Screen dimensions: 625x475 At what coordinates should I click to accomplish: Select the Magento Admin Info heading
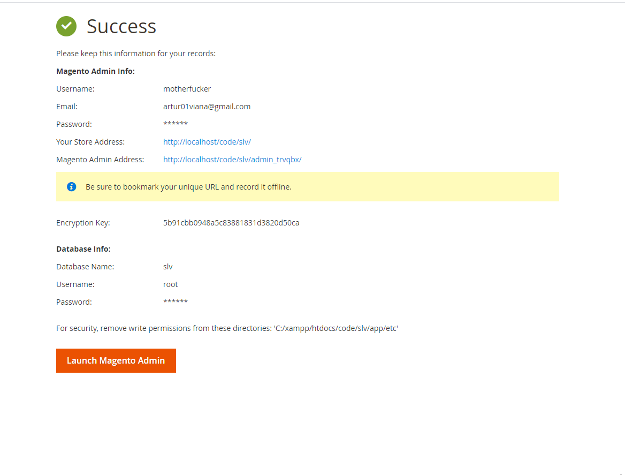(x=95, y=71)
